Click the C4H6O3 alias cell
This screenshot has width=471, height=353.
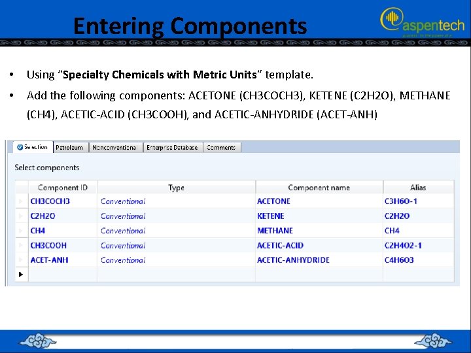pyautogui.click(x=418, y=260)
